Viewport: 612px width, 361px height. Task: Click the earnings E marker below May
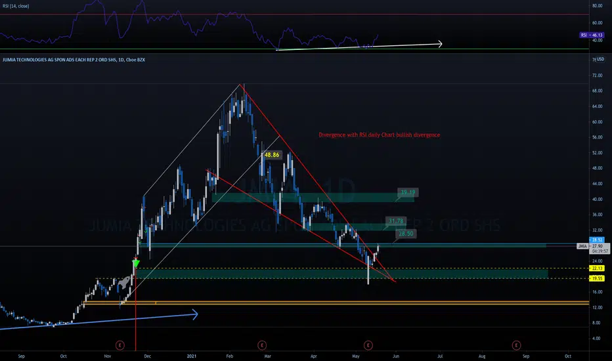(x=368, y=345)
